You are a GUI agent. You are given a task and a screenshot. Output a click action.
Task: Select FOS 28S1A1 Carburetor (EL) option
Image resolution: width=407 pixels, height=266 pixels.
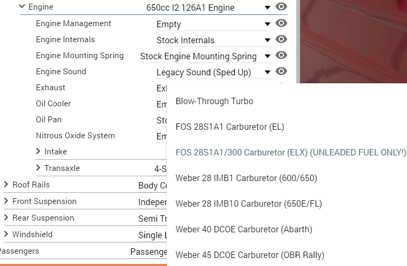287,127
